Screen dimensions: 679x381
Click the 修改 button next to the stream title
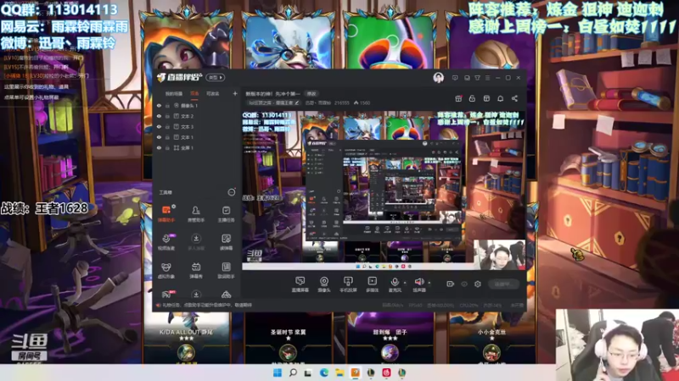(311, 94)
